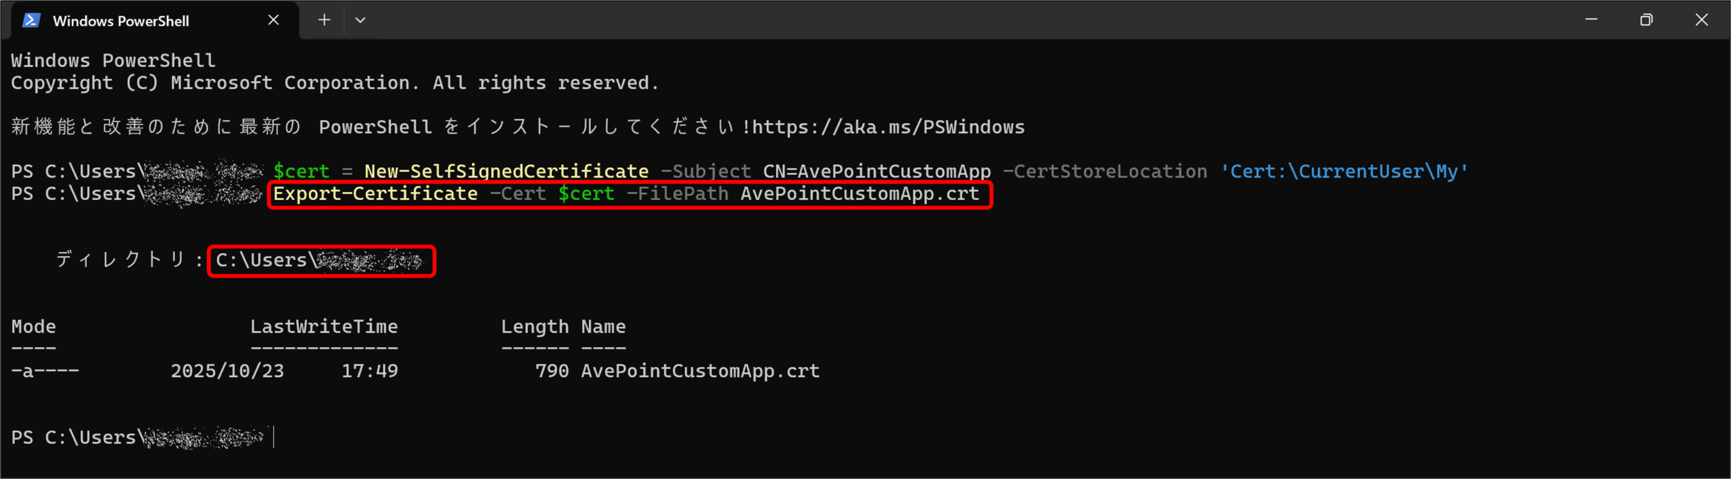This screenshot has height=479, width=1731.
Task: Click the 'Cert:\CurrentUser\My' string
Action: (1344, 172)
